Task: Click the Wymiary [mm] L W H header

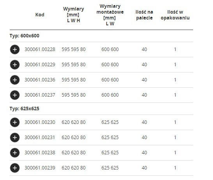Action: [x=73, y=15]
